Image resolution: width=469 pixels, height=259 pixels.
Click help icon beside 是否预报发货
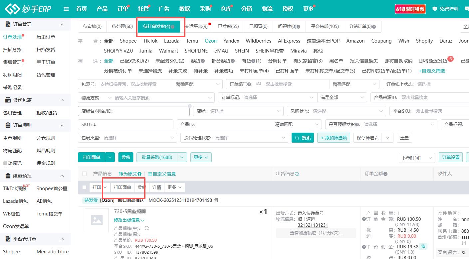(x=357, y=124)
